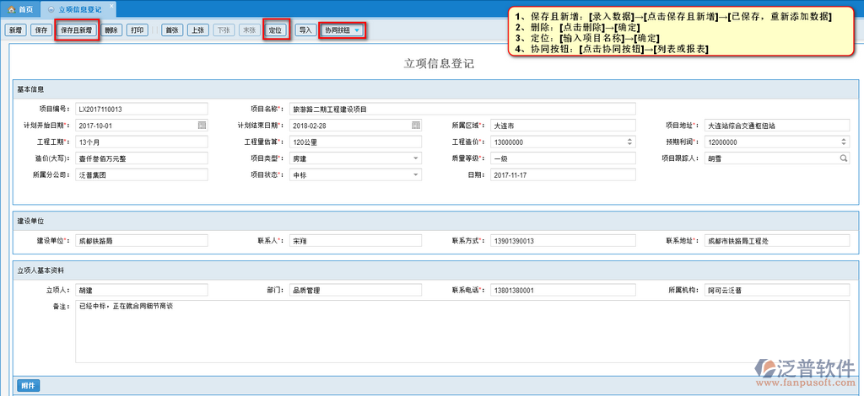The image size is (864, 396).
Task: Switch to the 首页 tab
Action: coord(21,8)
